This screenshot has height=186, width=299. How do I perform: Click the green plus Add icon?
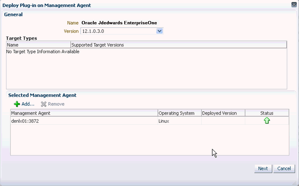coord(17,104)
